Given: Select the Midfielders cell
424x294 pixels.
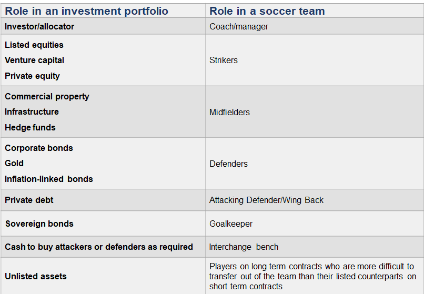Looking at the screenshot, I should tap(229, 112).
